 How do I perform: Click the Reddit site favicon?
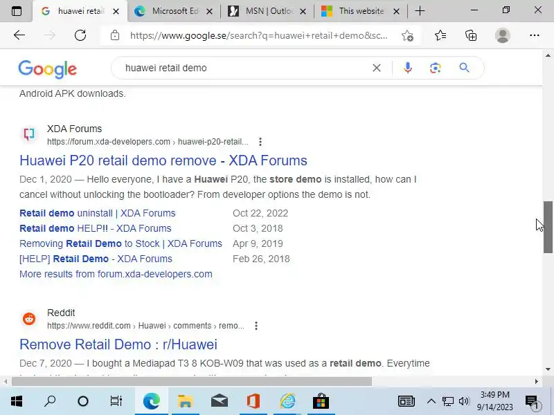pyautogui.click(x=29, y=319)
